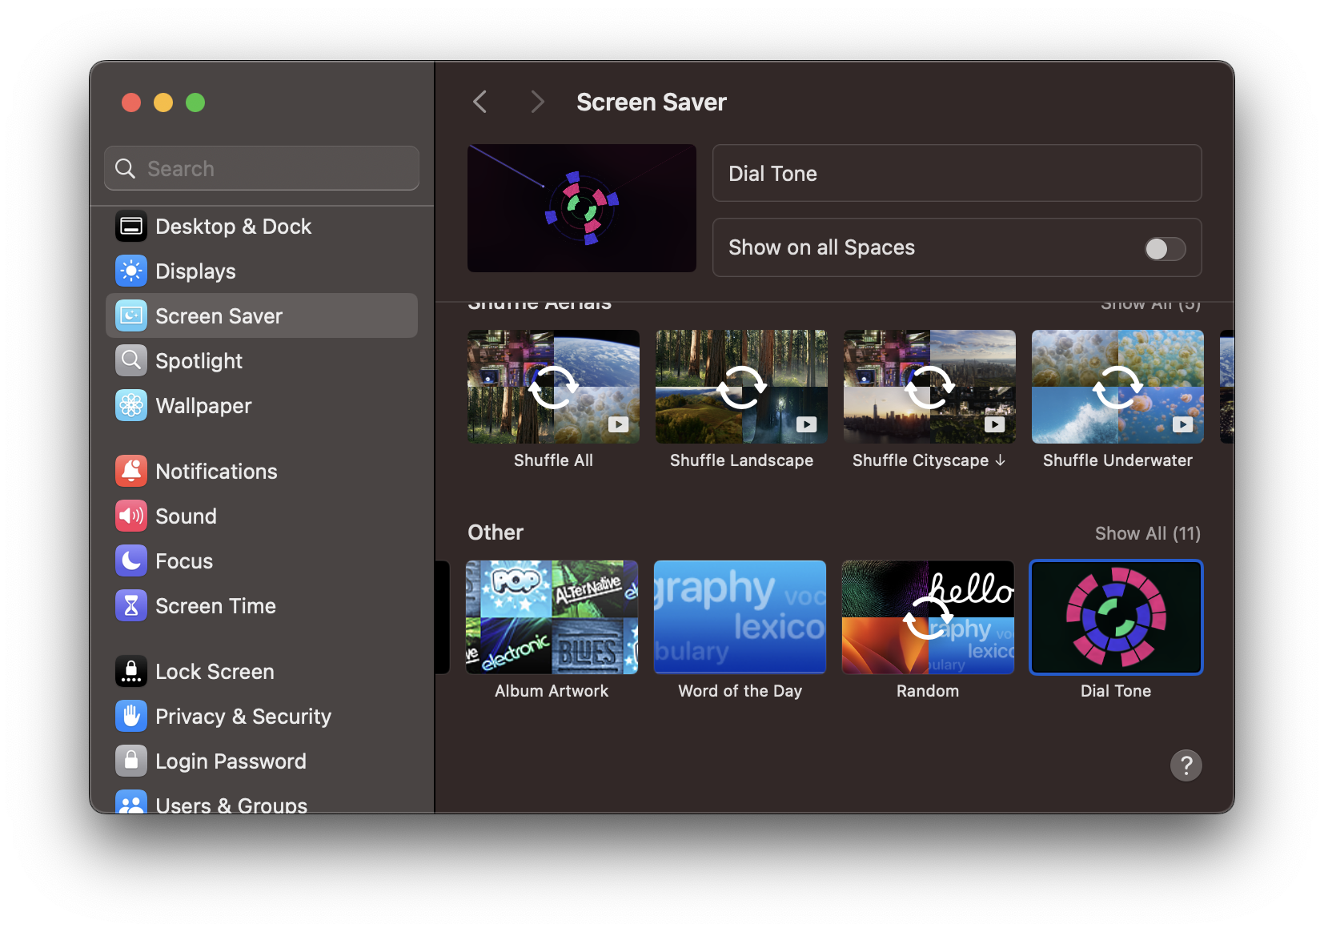Select the Random screen saver
This screenshot has width=1324, height=932.
(x=927, y=617)
